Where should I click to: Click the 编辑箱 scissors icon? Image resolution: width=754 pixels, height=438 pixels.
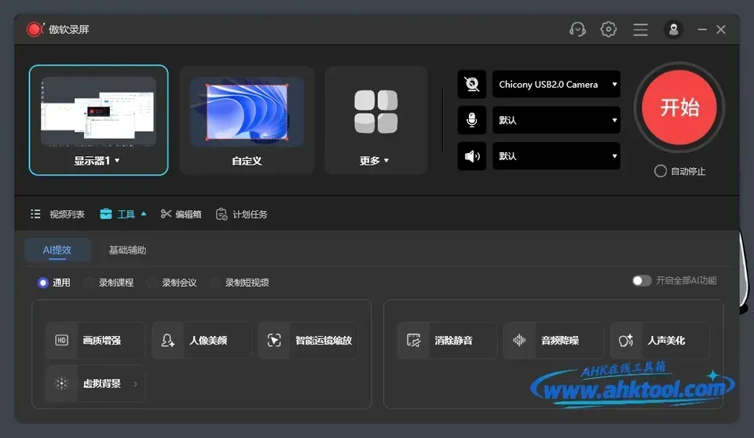166,214
